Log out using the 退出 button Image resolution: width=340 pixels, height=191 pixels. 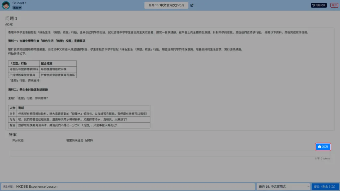pos(17,8)
